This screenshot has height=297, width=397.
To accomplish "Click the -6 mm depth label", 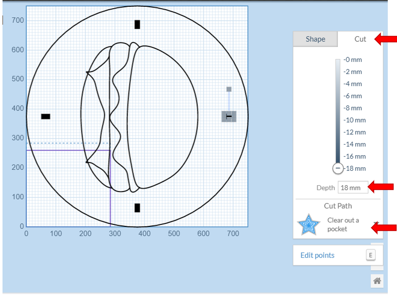I will click(353, 96).
